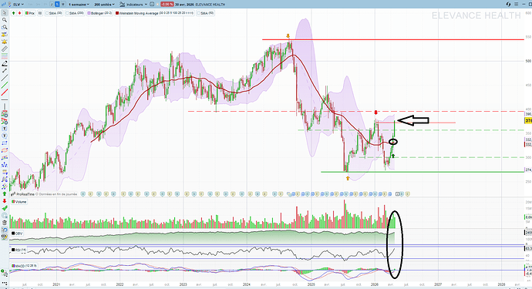Image resolution: width=532 pixels, height=289 pixels.
Task: Open the 1 semaine timeframe dropdown
Action: [x=79, y=5]
